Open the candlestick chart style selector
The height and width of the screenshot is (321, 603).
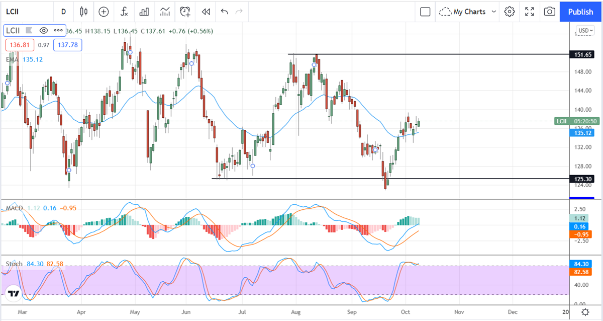[83, 11]
